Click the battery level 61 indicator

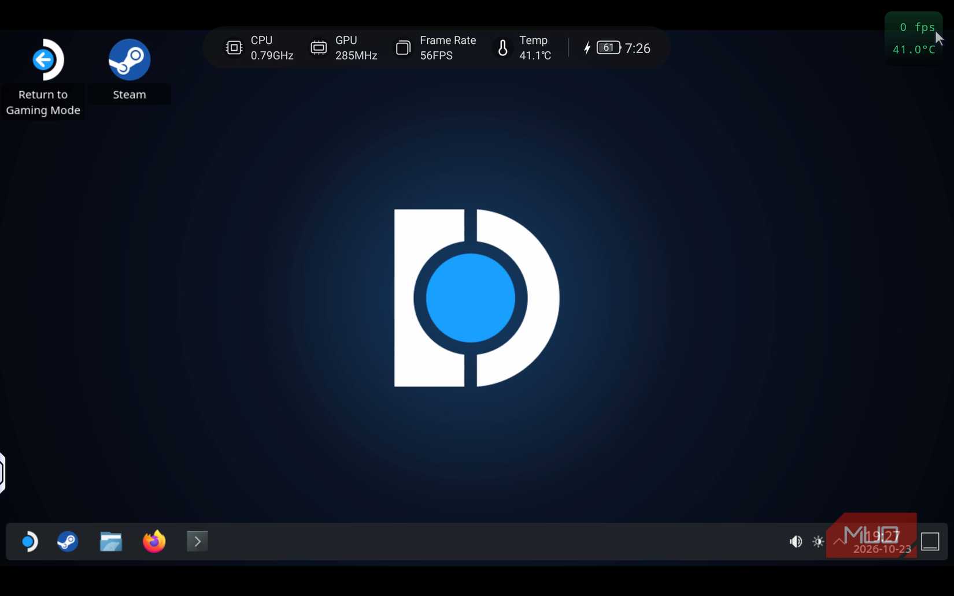609,47
